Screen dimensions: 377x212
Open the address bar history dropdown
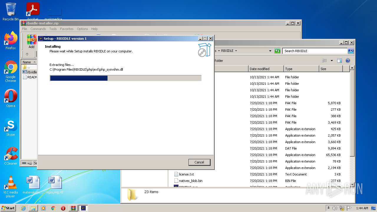[x=270, y=51]
